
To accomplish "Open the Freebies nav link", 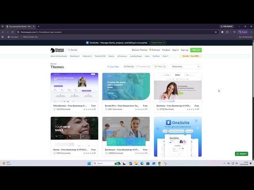I will [x=166, y=50].
